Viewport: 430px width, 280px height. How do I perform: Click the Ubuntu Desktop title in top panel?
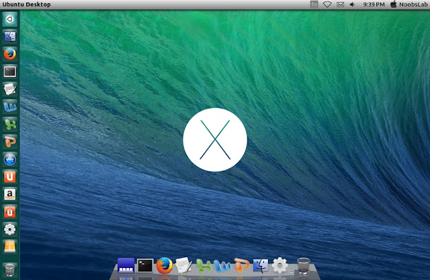click(26, 5)
